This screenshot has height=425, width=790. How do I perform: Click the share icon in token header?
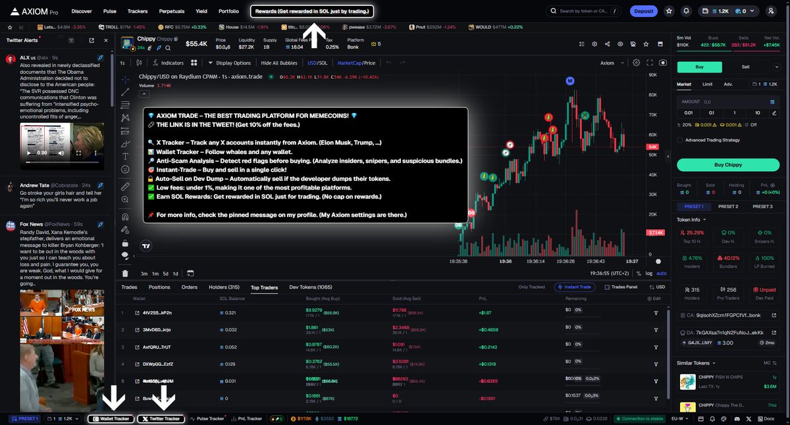606,44
